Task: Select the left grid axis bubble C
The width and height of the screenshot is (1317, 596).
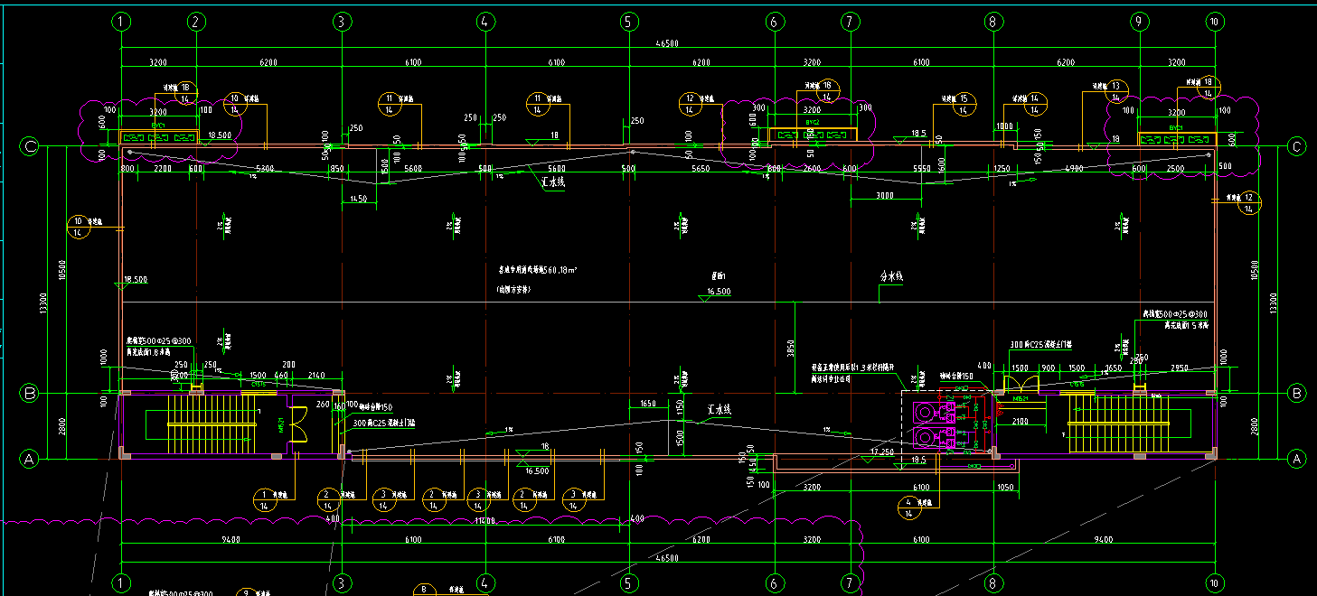Action: [30, 146]
